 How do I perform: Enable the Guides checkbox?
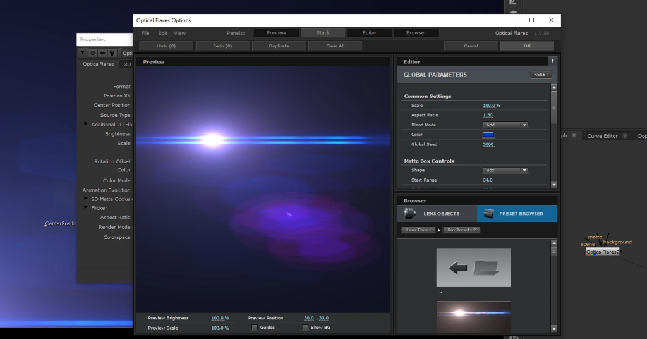(254, 328)
